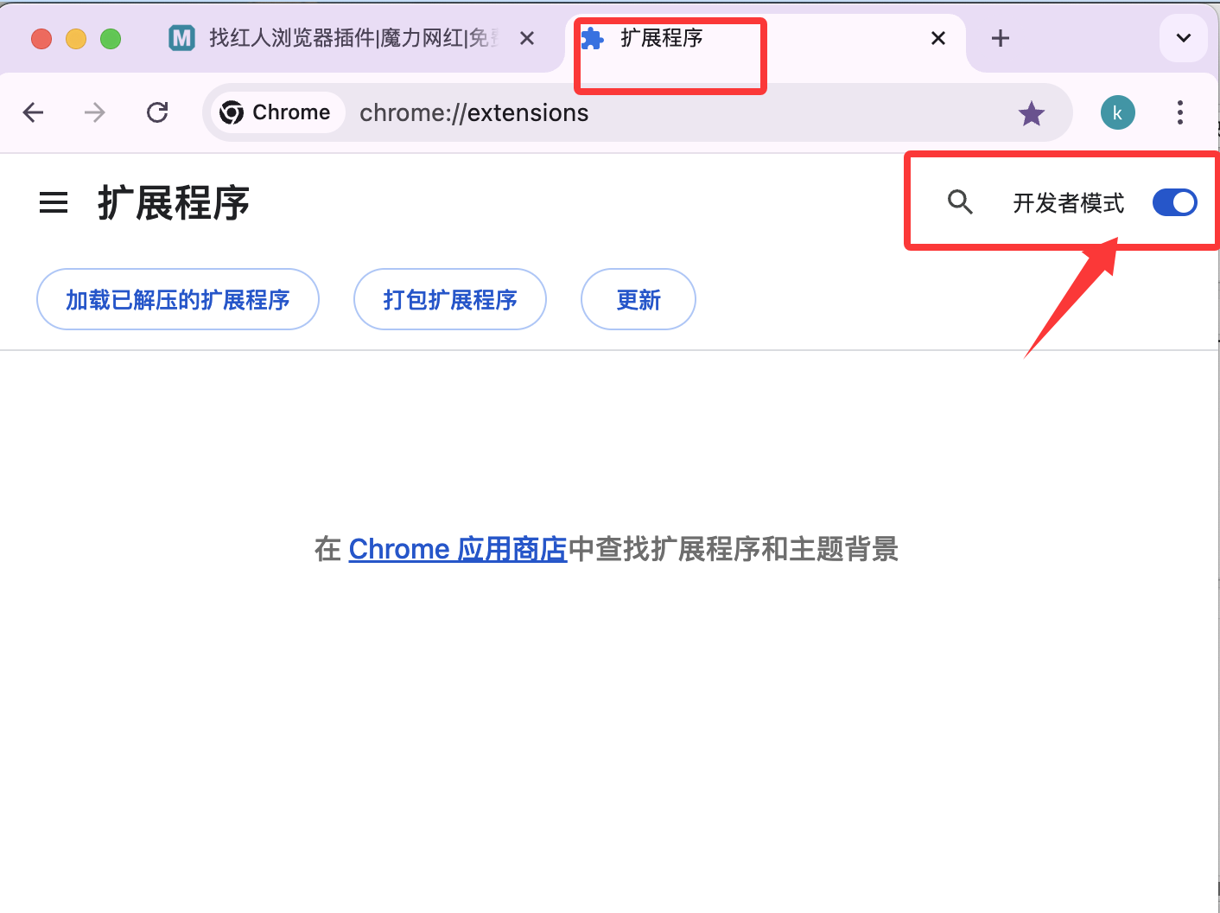Open Chrome's three-dot menu

(1179, 112)
